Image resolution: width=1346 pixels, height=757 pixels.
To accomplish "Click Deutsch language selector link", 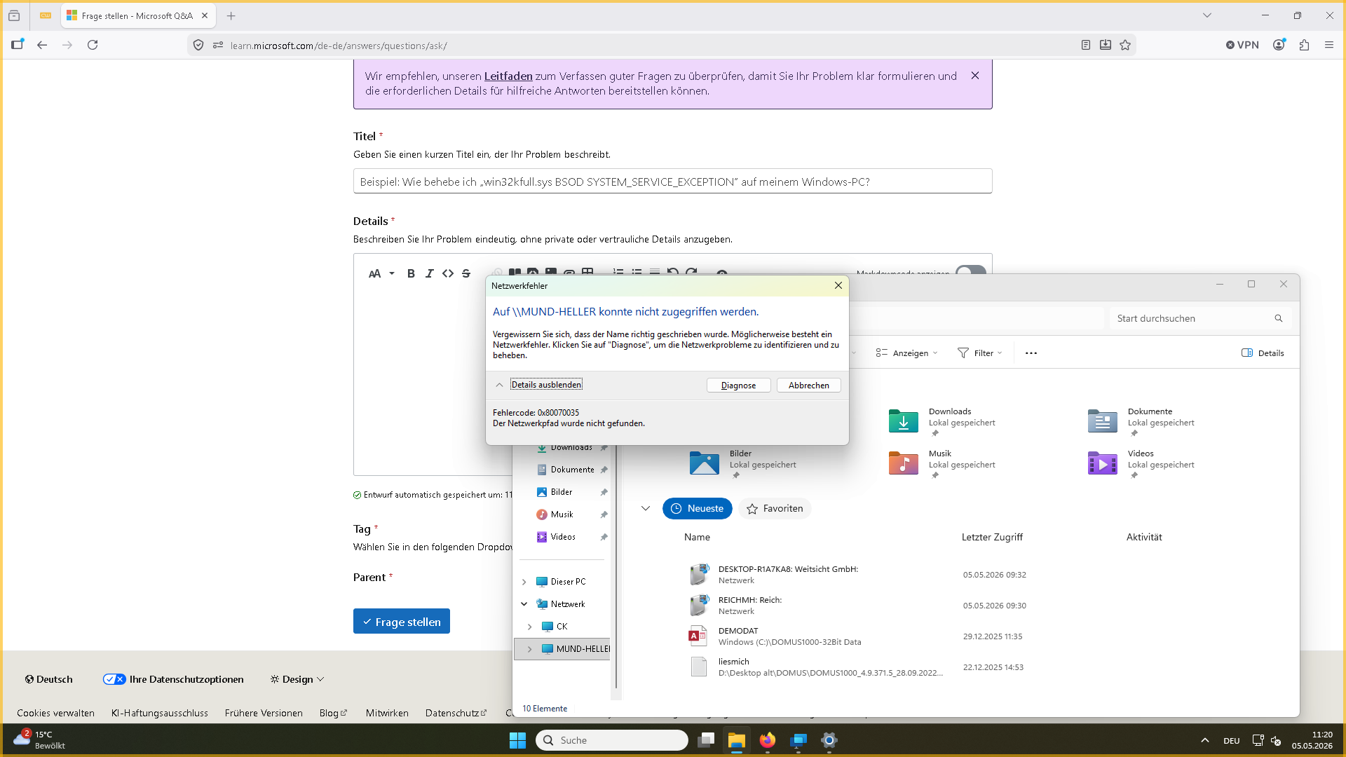I will pos(48,679).
